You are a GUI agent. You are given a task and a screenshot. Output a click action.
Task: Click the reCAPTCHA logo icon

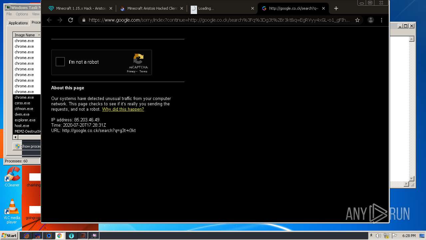point(138,59)
